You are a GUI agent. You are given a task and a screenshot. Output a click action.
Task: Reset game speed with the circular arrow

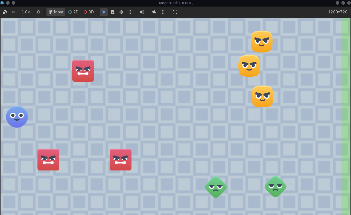(38, 12)
